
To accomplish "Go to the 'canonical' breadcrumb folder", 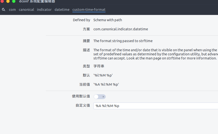I will point(26,10).
